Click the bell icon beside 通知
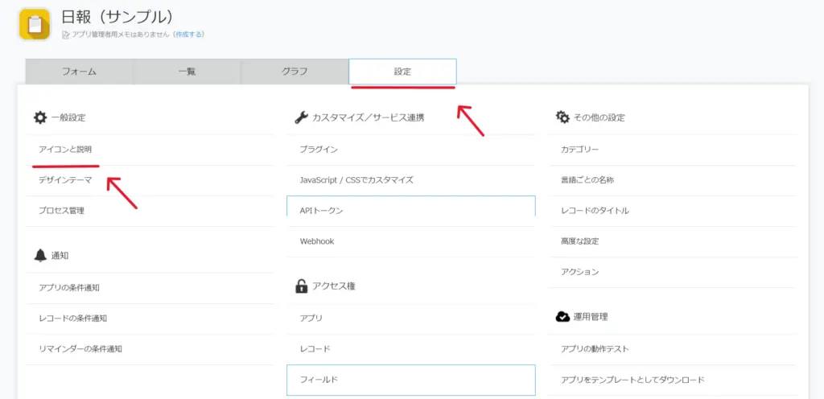Screen dimensions: 824x399 [x=40, y=255]
